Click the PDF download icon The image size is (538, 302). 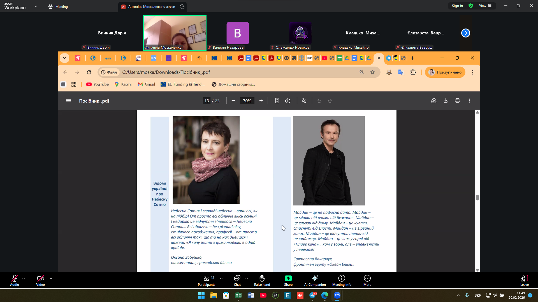pyautogui.click(x=446, y=101)
